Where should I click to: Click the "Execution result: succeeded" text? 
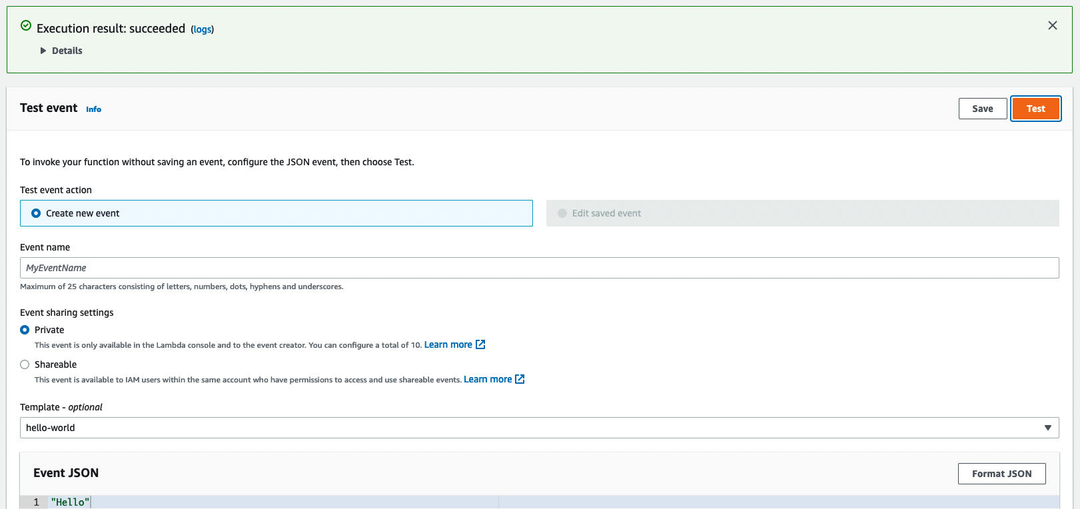111,29
